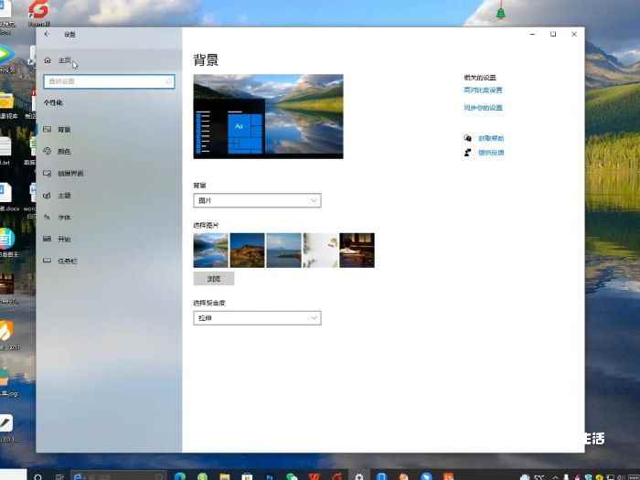Click the taskbar search box
Viewport: 640px width, 480px height.
tap(118, 476)
